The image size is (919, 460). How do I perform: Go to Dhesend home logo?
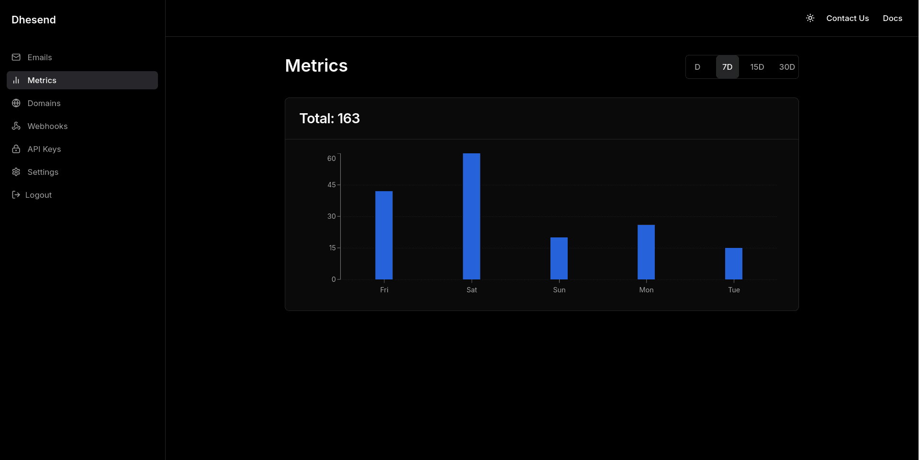34,20
